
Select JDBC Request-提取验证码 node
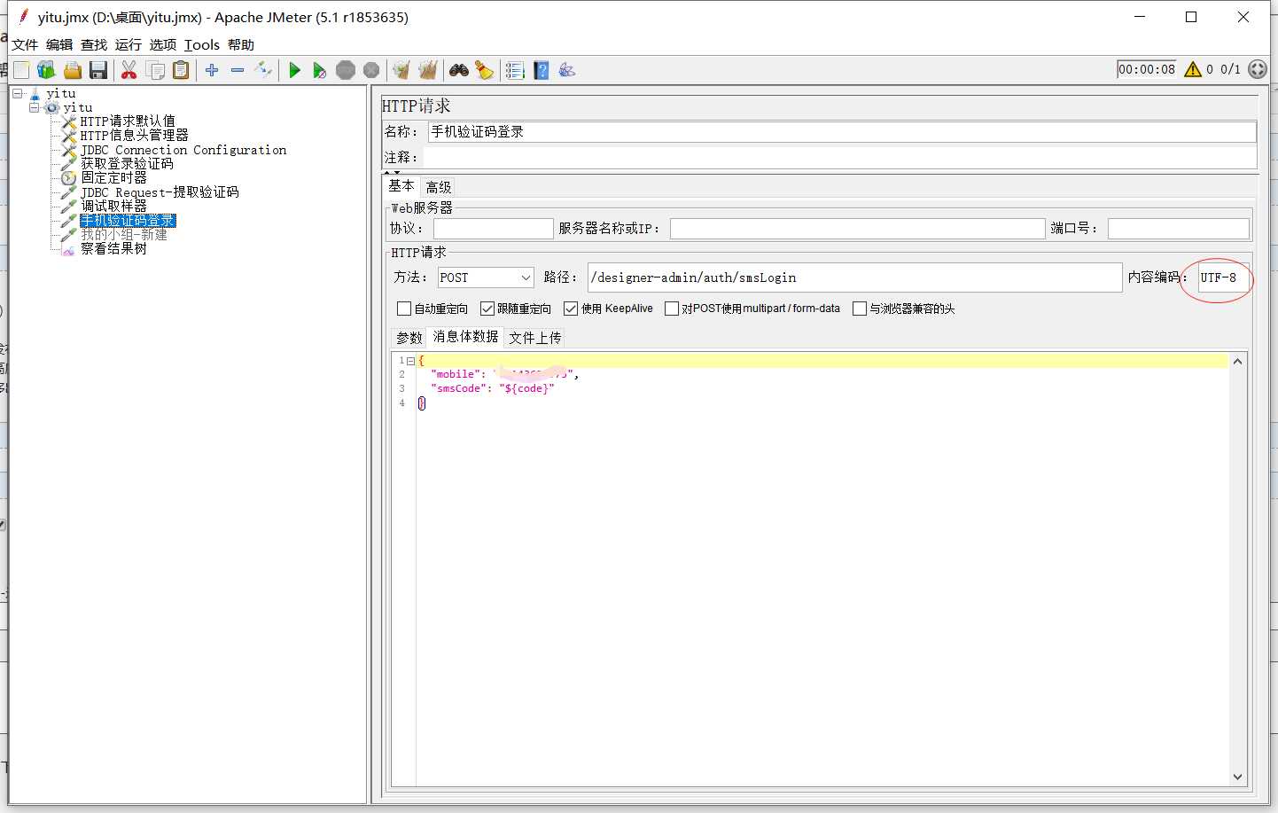tap(160, 192)
